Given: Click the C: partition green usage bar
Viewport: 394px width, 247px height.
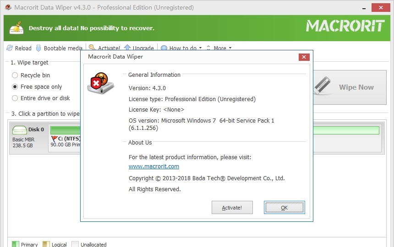Looking at the screenshot, I should [x=66, y=130].
